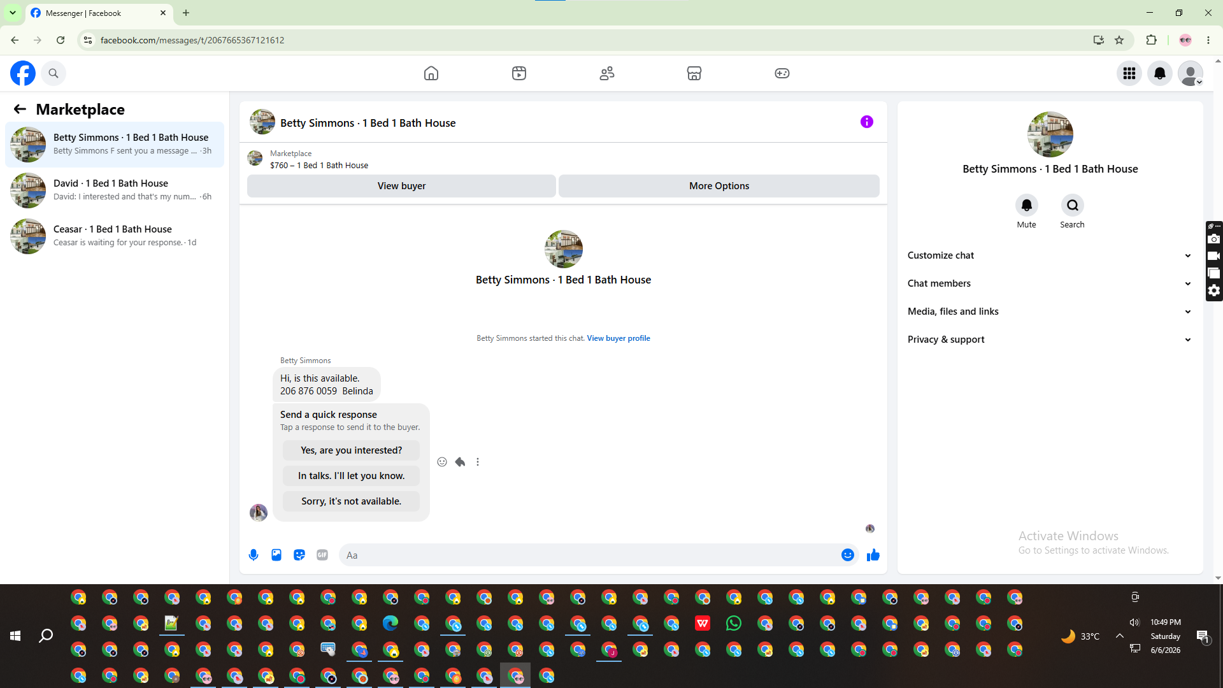
Task: Open WhatsApp from the taskbar
Action: (734, 623)
